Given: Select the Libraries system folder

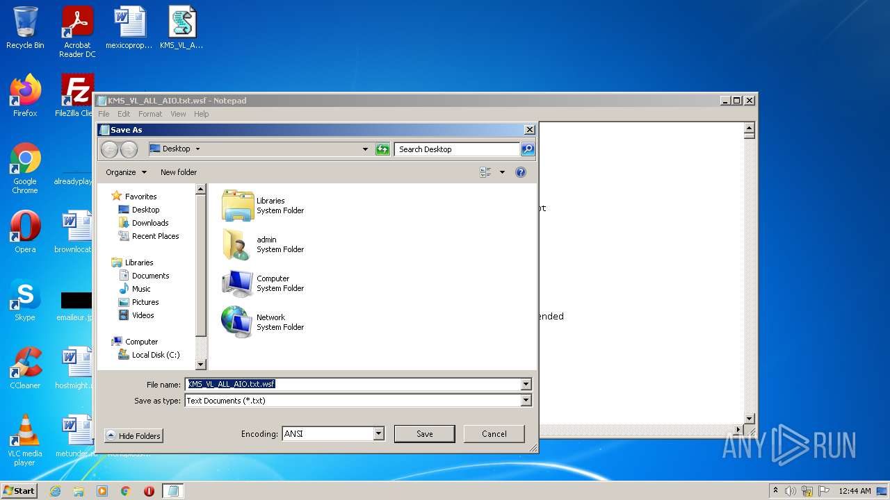Looking at the screenshot, I should (264, 206).
